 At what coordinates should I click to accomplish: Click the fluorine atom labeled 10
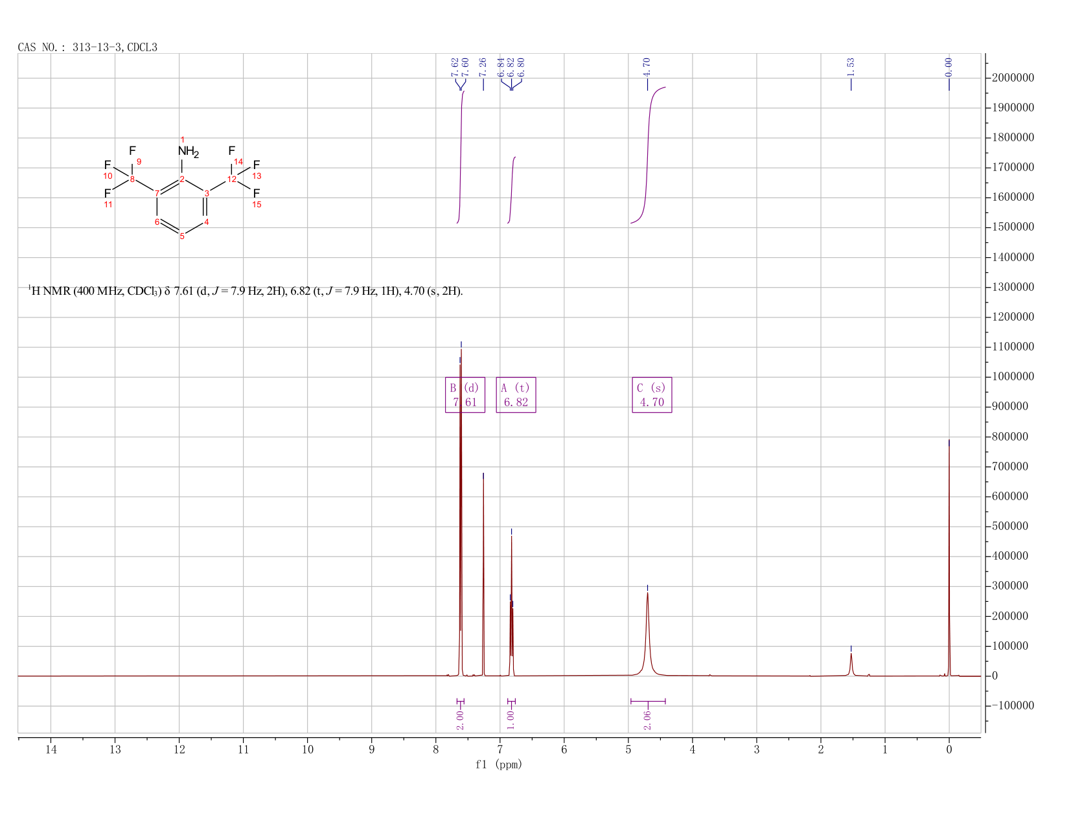coord(108,176)
